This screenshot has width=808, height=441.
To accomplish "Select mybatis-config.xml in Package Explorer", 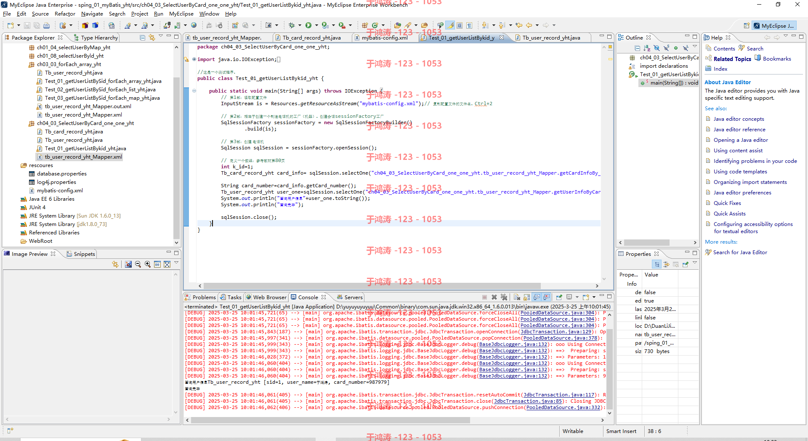I will [59, 191].
